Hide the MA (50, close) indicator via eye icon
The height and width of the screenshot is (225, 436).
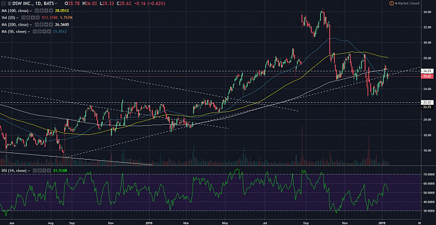[35, 31]
